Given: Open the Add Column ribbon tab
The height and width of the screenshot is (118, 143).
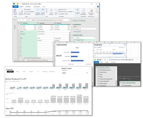Looking at the screenshot, I should click(x=37, y=7).
